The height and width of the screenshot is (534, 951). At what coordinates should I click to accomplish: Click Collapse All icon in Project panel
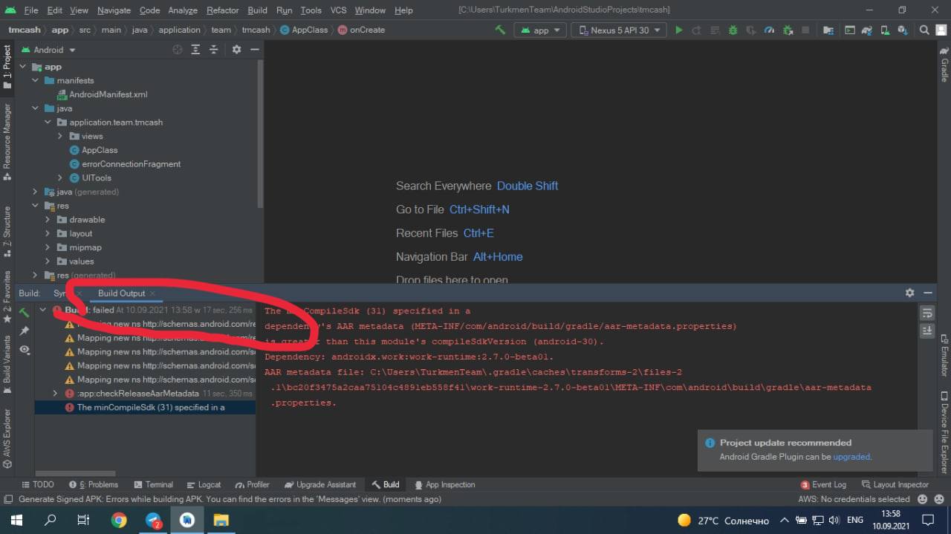(x=213, y=49)
